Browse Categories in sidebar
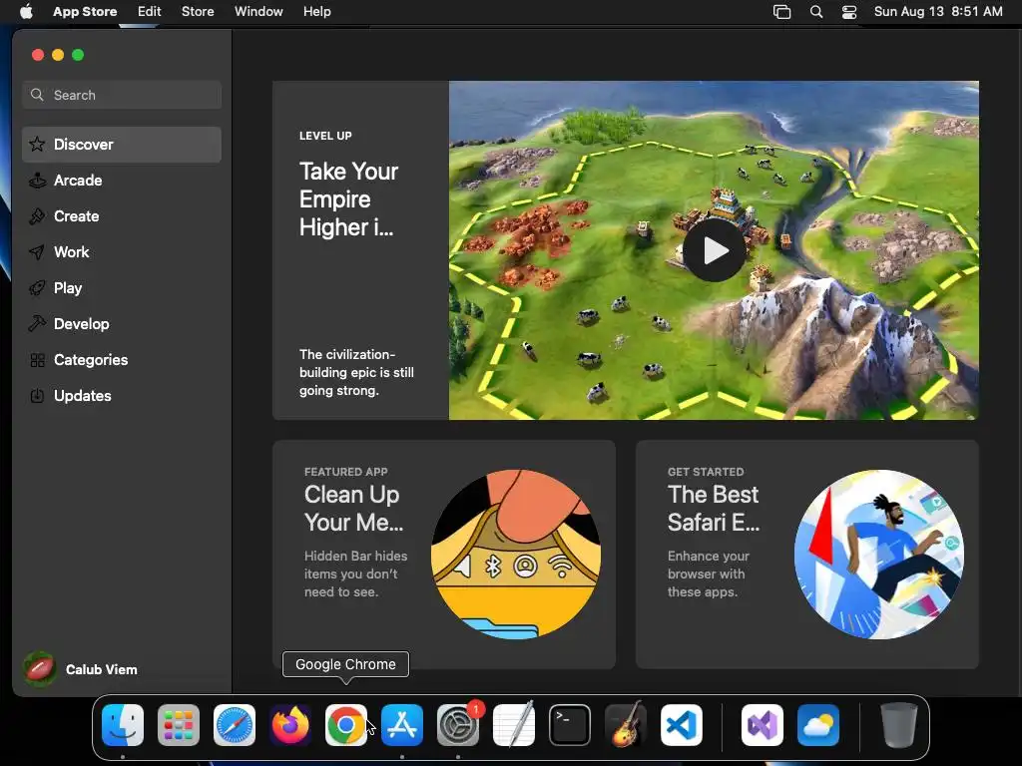This screenshot has width=1022, height=766. (x=121, y=359)
